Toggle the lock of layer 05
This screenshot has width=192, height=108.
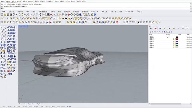[x=175, y=47]
